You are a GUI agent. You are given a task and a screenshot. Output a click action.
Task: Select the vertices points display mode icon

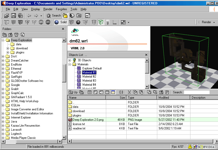27,22
